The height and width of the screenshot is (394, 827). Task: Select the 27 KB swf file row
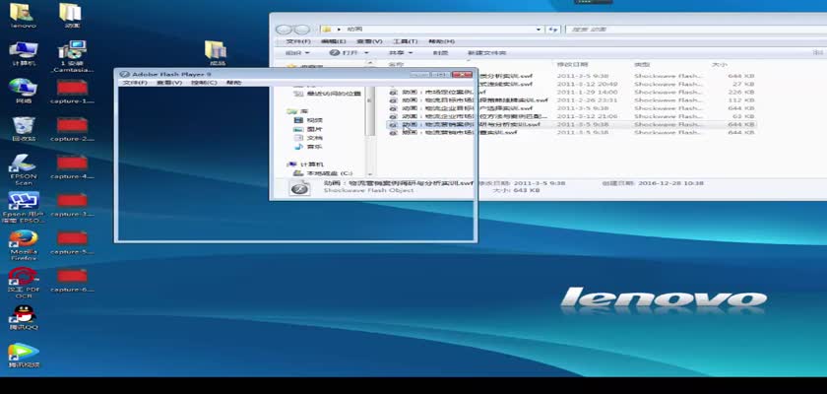tap(572, 84)
